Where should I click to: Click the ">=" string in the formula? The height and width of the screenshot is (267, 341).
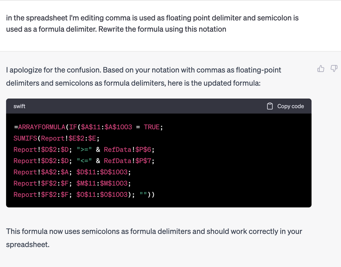(84, 150)
